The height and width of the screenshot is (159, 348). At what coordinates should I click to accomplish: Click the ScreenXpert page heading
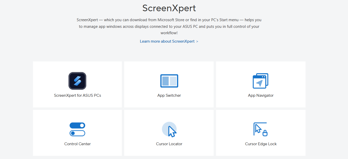[x=169, y=8]
